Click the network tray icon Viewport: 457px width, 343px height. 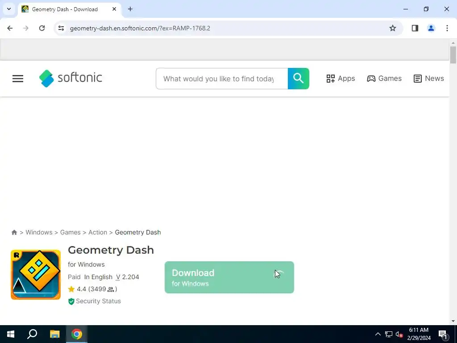(x=389, y=334)
